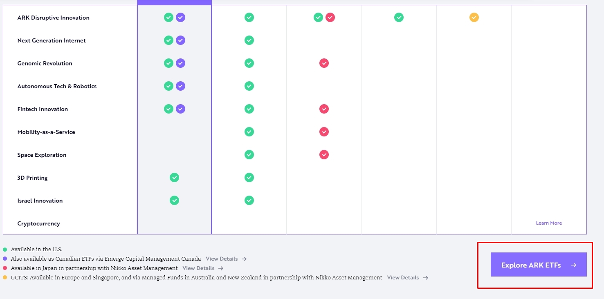The height and width of the screenshot is (299, 604).
Task: Click green check beside purple in Fintech Innovation row
Action: tap(168, 109)
